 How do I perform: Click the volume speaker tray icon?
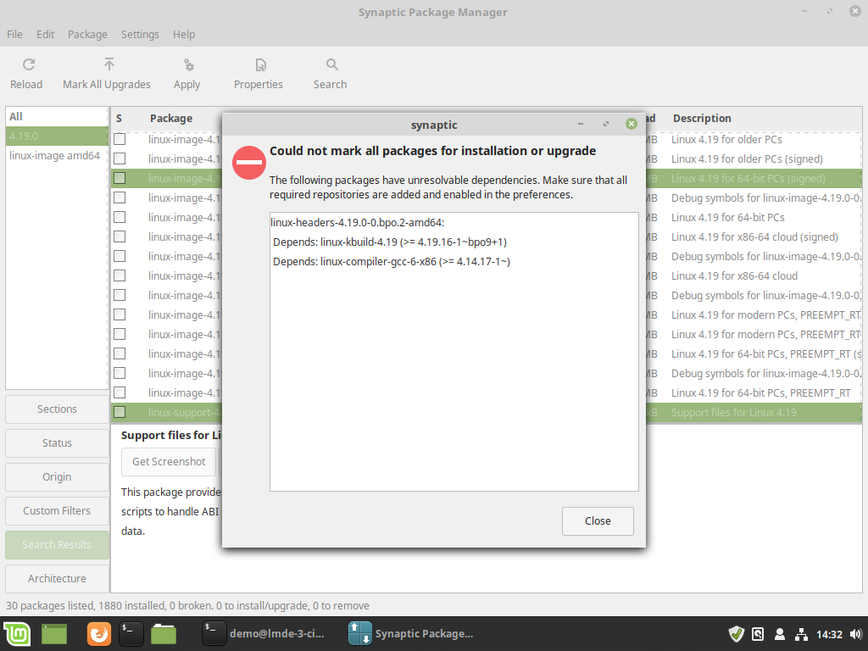(x=856, y=634)
